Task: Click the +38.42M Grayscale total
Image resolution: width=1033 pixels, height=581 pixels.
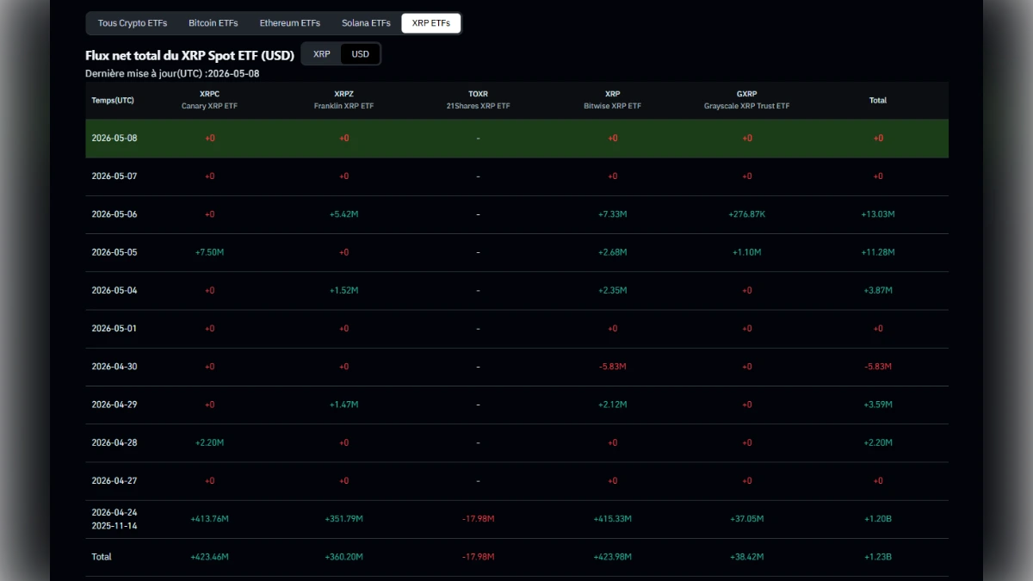Action: 746,557
